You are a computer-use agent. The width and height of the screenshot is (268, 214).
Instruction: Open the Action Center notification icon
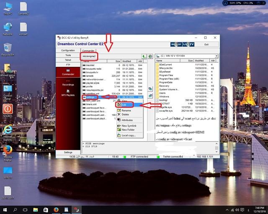click(x=242, y=210)
